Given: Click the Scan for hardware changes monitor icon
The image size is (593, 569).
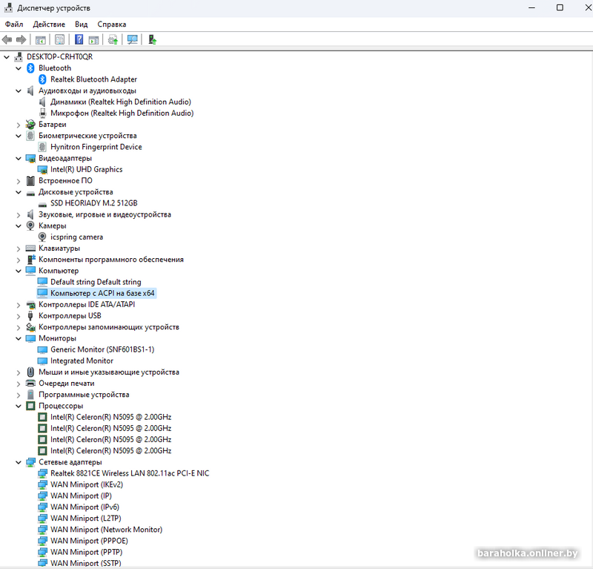Looking at the screenshot, I should coord(133,39).
